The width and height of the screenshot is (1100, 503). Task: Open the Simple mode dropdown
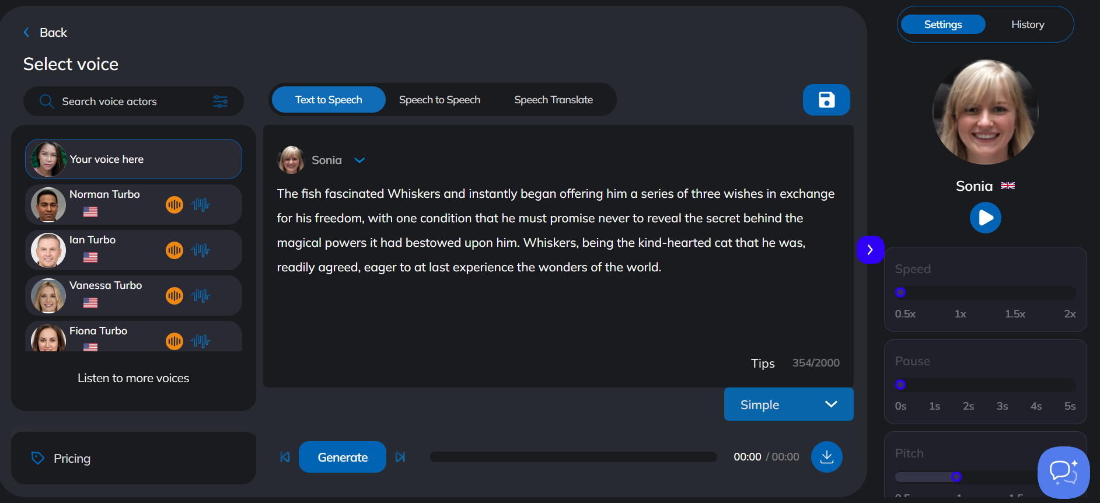click(x=788, y=404)
